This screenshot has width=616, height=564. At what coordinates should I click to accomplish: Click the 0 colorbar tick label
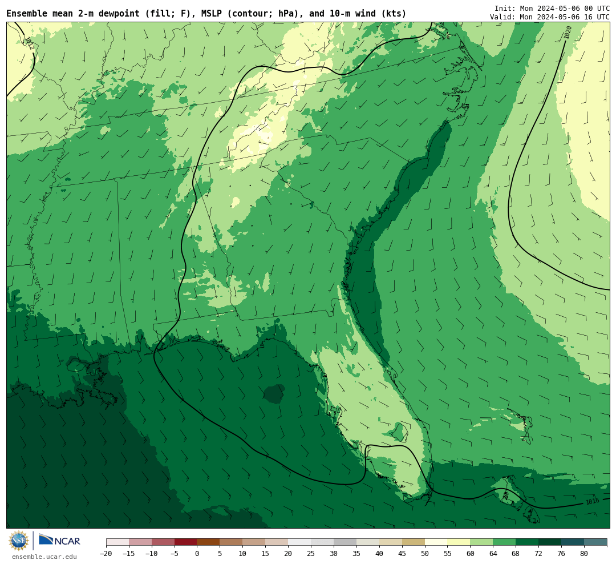pyautogui.click(x=197, y=554)
